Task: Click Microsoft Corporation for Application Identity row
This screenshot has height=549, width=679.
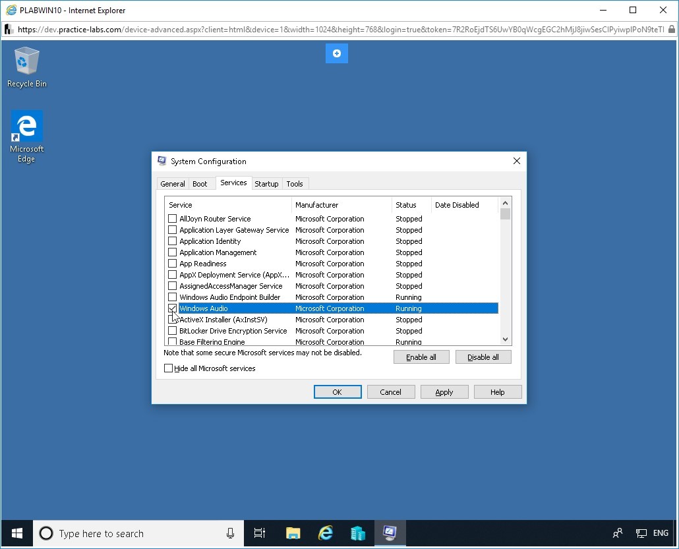Action: [330, 241]
